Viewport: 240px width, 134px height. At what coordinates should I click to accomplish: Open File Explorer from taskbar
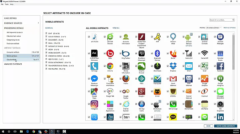21,131
